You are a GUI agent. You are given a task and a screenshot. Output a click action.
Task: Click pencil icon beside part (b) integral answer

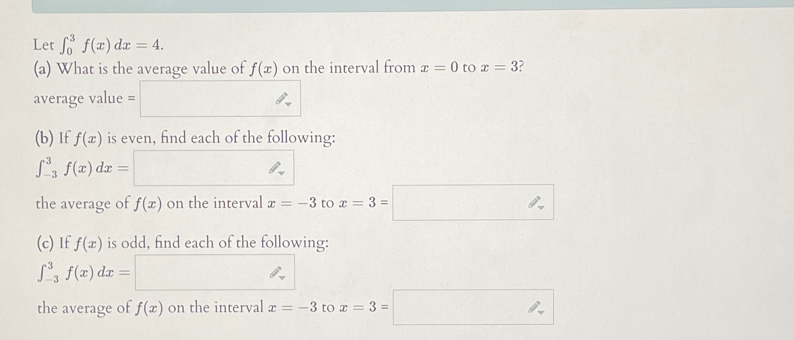[275, 168]
